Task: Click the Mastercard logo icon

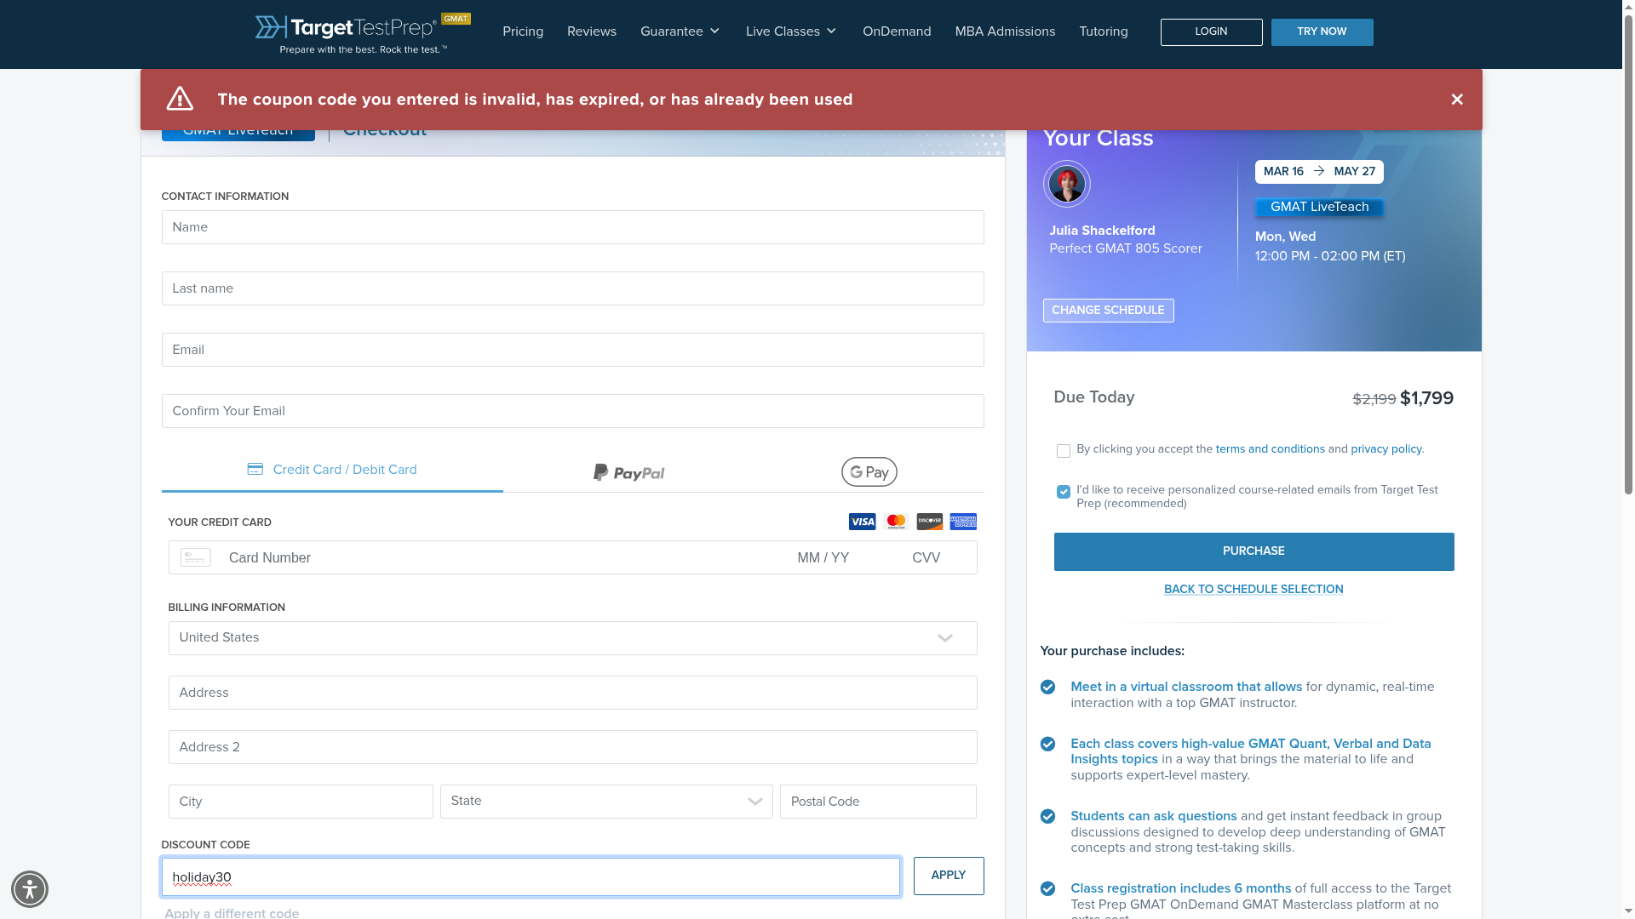Action: (896, 522)
